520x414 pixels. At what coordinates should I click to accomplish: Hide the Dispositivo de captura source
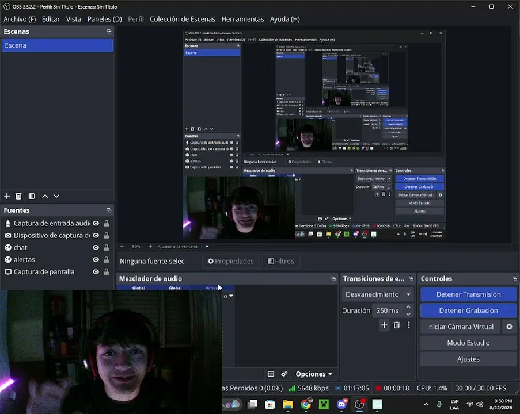pyautogui.click(x=96, y=236)
